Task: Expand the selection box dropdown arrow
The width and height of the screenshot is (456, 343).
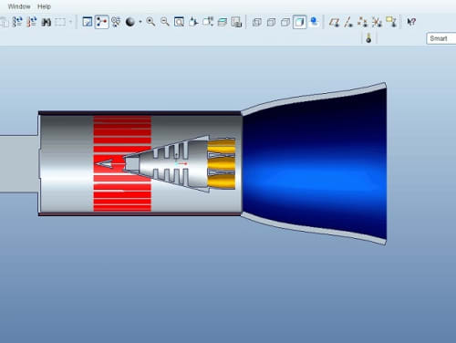Action: click(70, 22)
